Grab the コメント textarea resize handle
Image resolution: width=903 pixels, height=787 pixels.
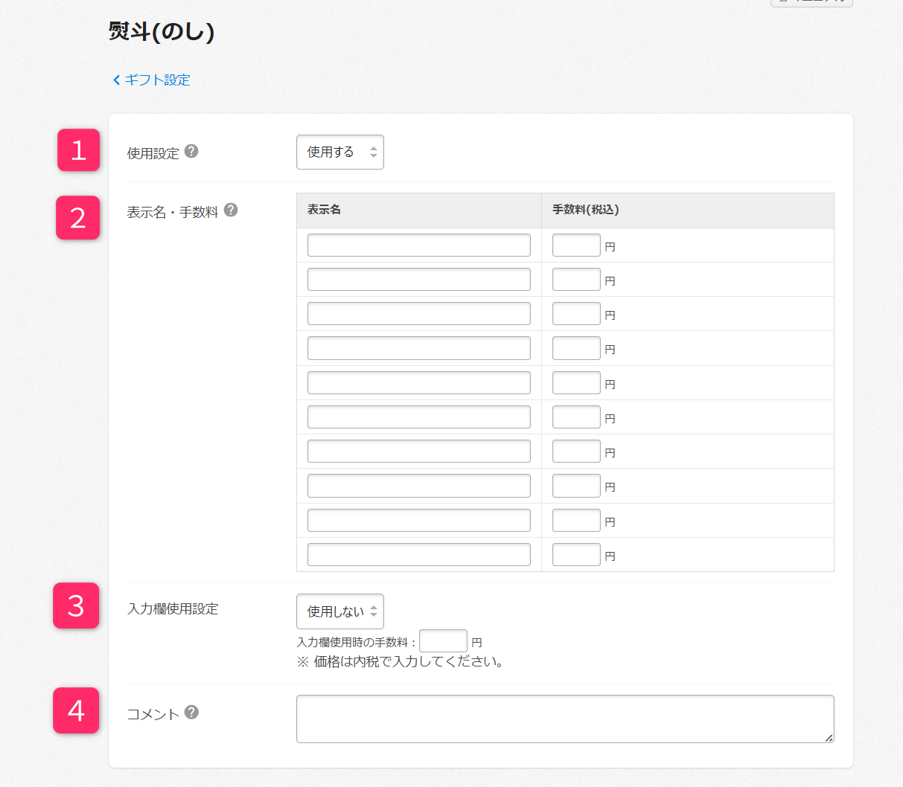[829, 738]
